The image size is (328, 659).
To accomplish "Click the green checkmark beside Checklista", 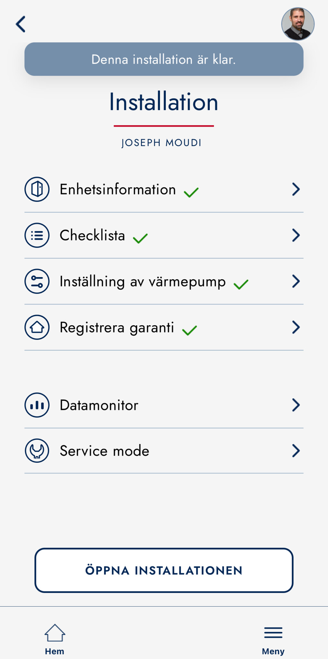I will tap(140, 238).
